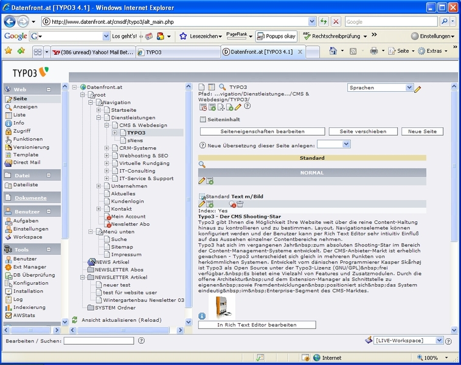Click the trash icon under Standard Text m/Bild

[x=240, y=204]
